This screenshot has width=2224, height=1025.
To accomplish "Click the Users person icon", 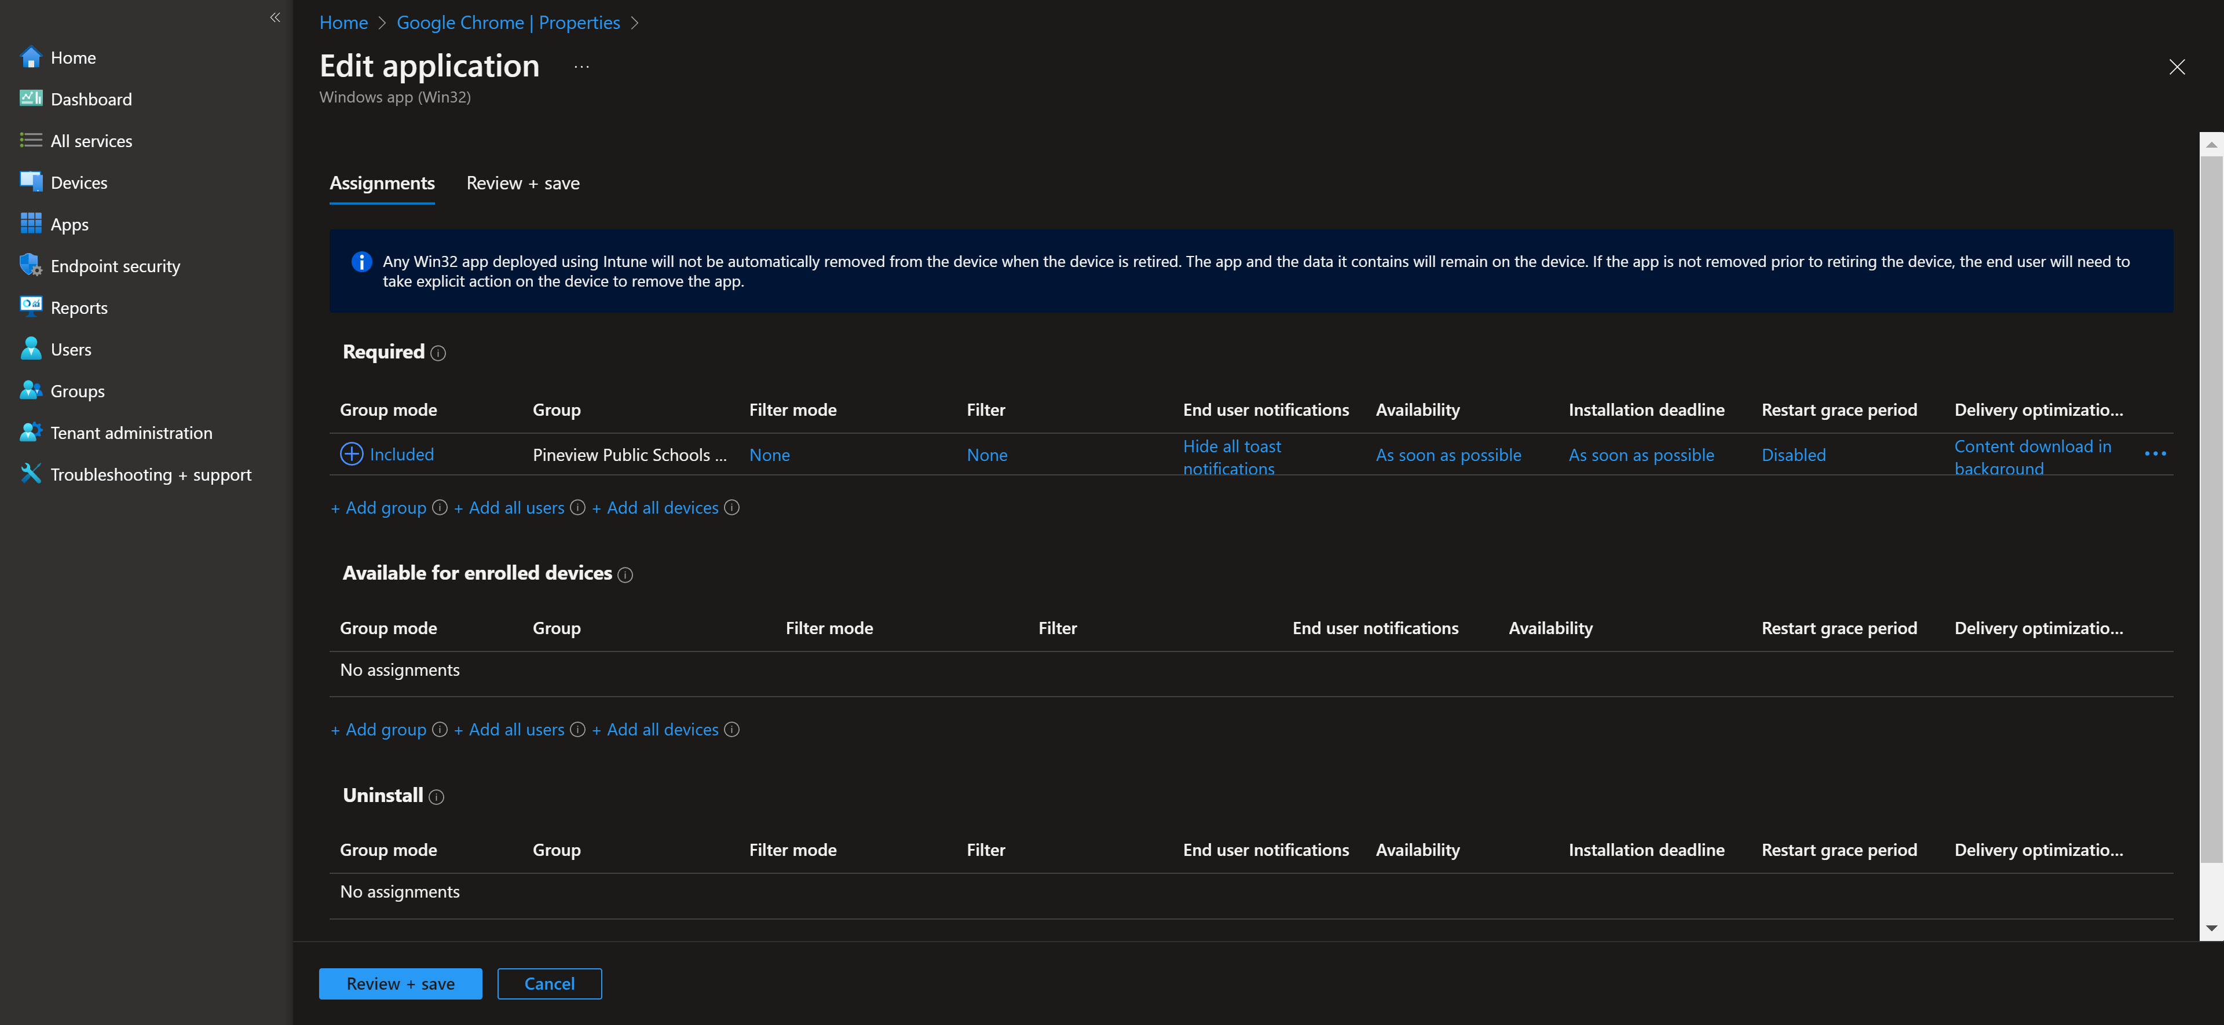I will coord(31,349).
